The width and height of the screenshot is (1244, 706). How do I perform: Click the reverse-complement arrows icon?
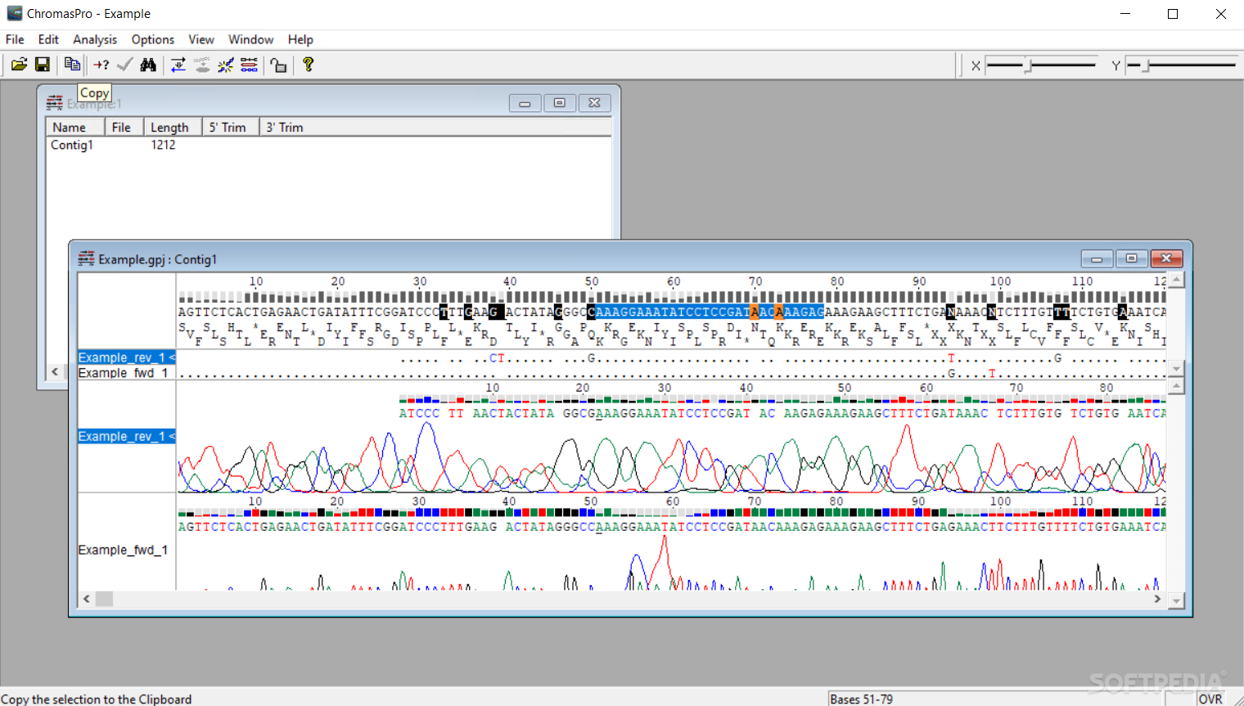[x=178, y=65]
